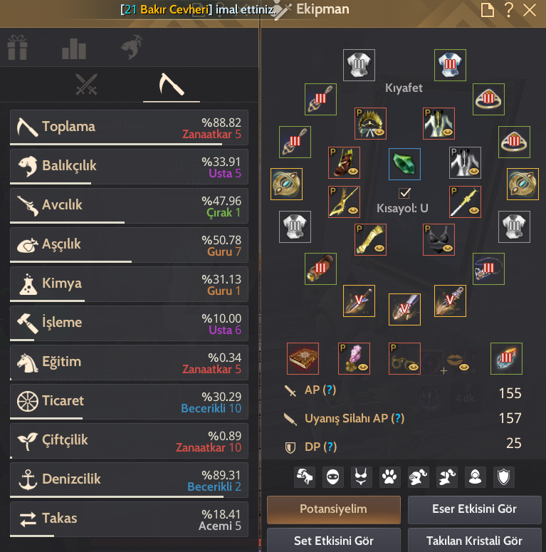Open Eser Etkisini Gör
Viewport: 546px width, 552px height.
tap(474, 509)
